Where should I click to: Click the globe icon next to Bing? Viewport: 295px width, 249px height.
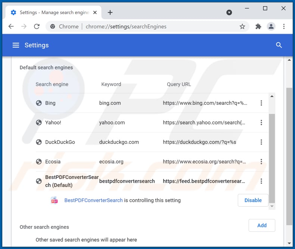click(x=39, y=103)
